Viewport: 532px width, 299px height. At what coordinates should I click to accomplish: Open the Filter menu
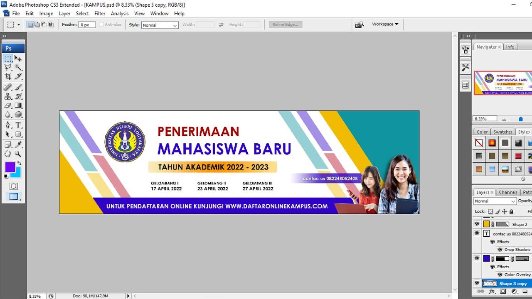100,13
